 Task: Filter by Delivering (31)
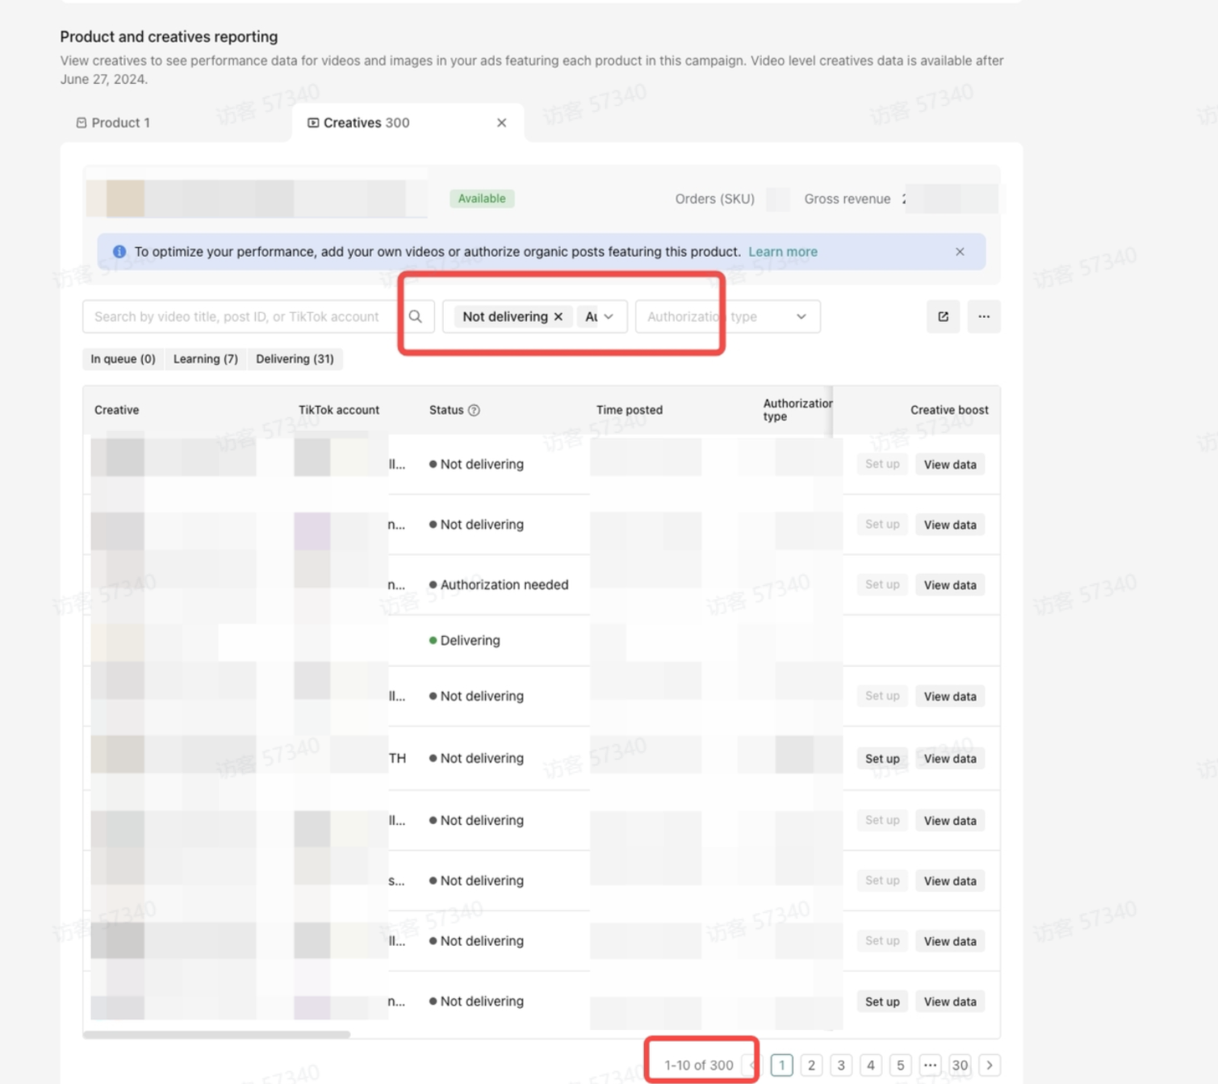click(295, 359)
